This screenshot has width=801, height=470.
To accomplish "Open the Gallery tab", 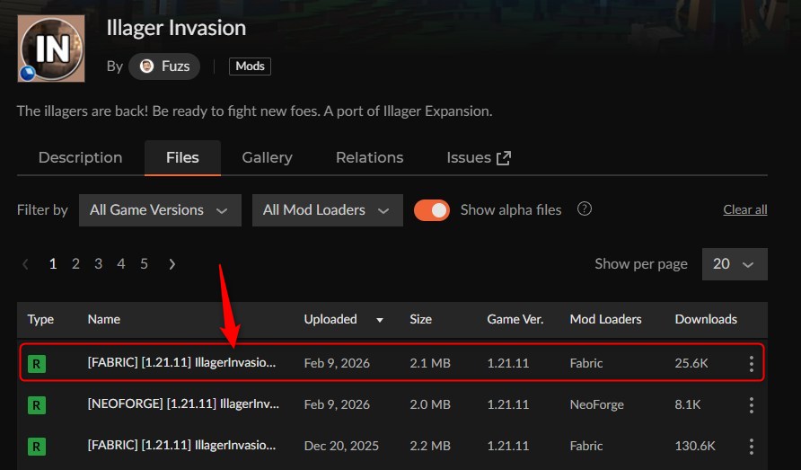I will (268, 157).
